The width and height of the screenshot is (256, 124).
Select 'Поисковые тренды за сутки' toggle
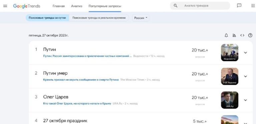(x=47, y=18)
